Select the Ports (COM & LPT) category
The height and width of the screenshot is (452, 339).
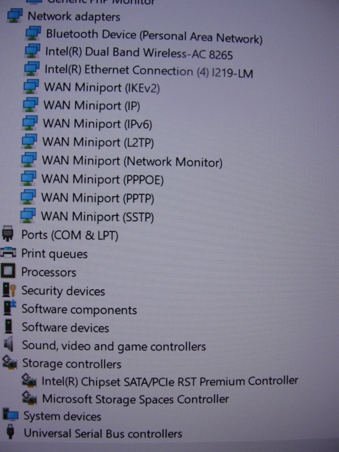pyautogui.click(x=70, y=235)
